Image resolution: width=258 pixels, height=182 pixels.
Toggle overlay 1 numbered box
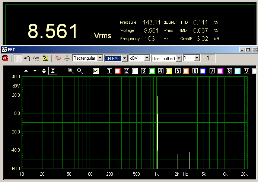tap(109, 71)
